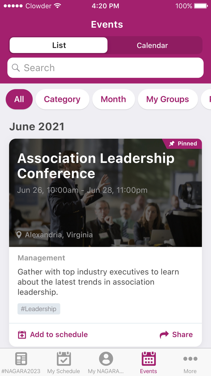Tap the share arrow icon on the event card
Viewport: 211px width, 376px height.
(164, 335)
